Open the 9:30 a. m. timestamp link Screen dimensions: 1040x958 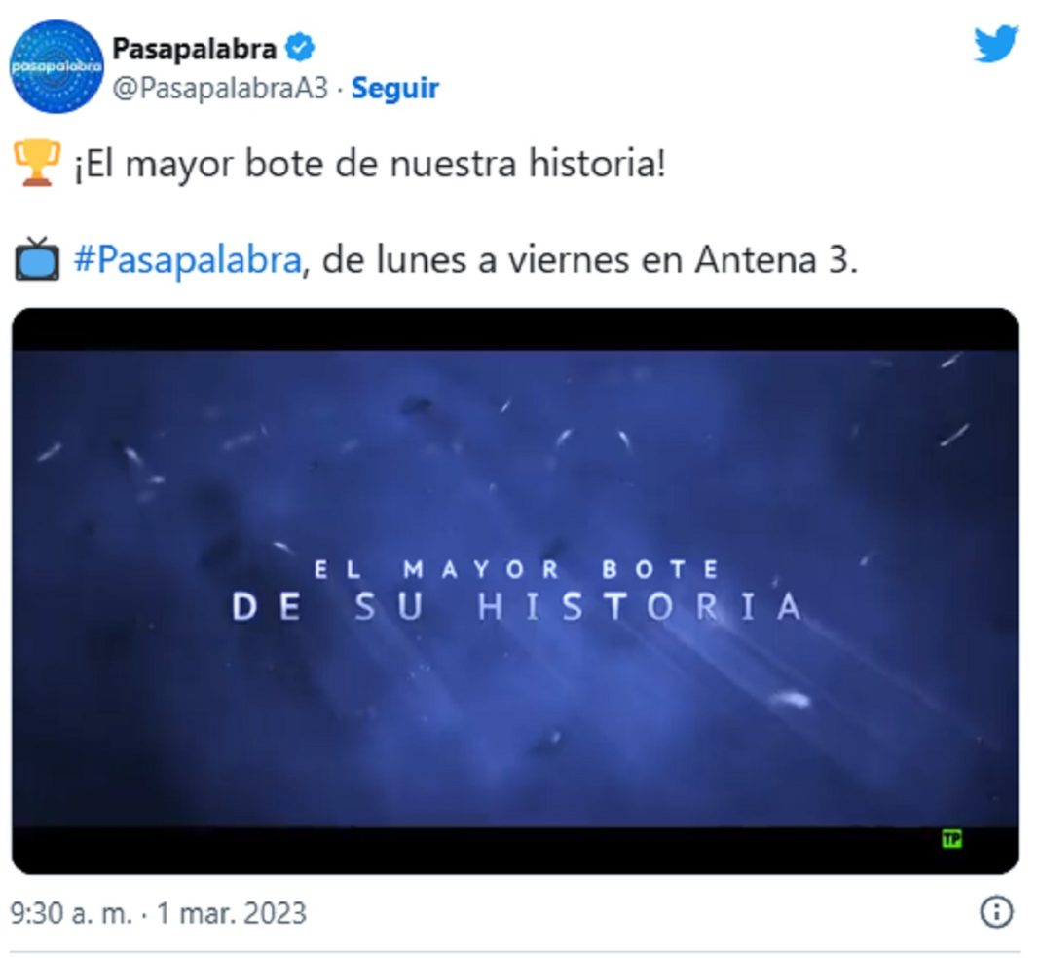click(x=71, y=913)
